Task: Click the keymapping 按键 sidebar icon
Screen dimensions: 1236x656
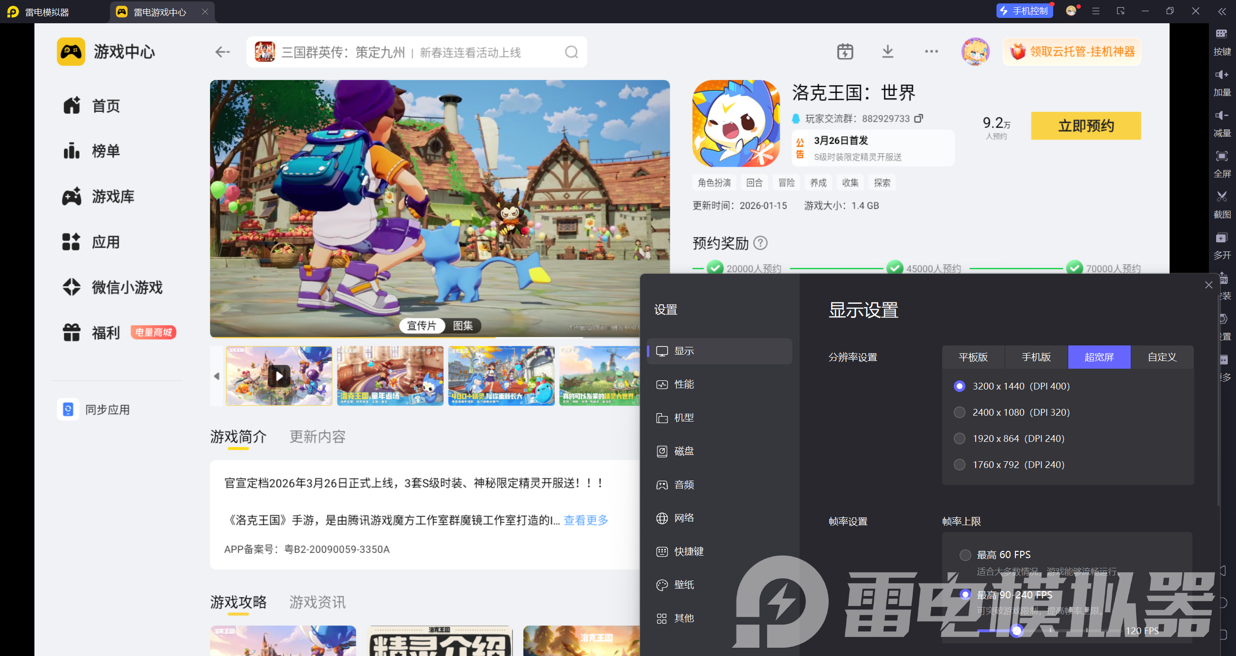Action: coord(1221,34)
